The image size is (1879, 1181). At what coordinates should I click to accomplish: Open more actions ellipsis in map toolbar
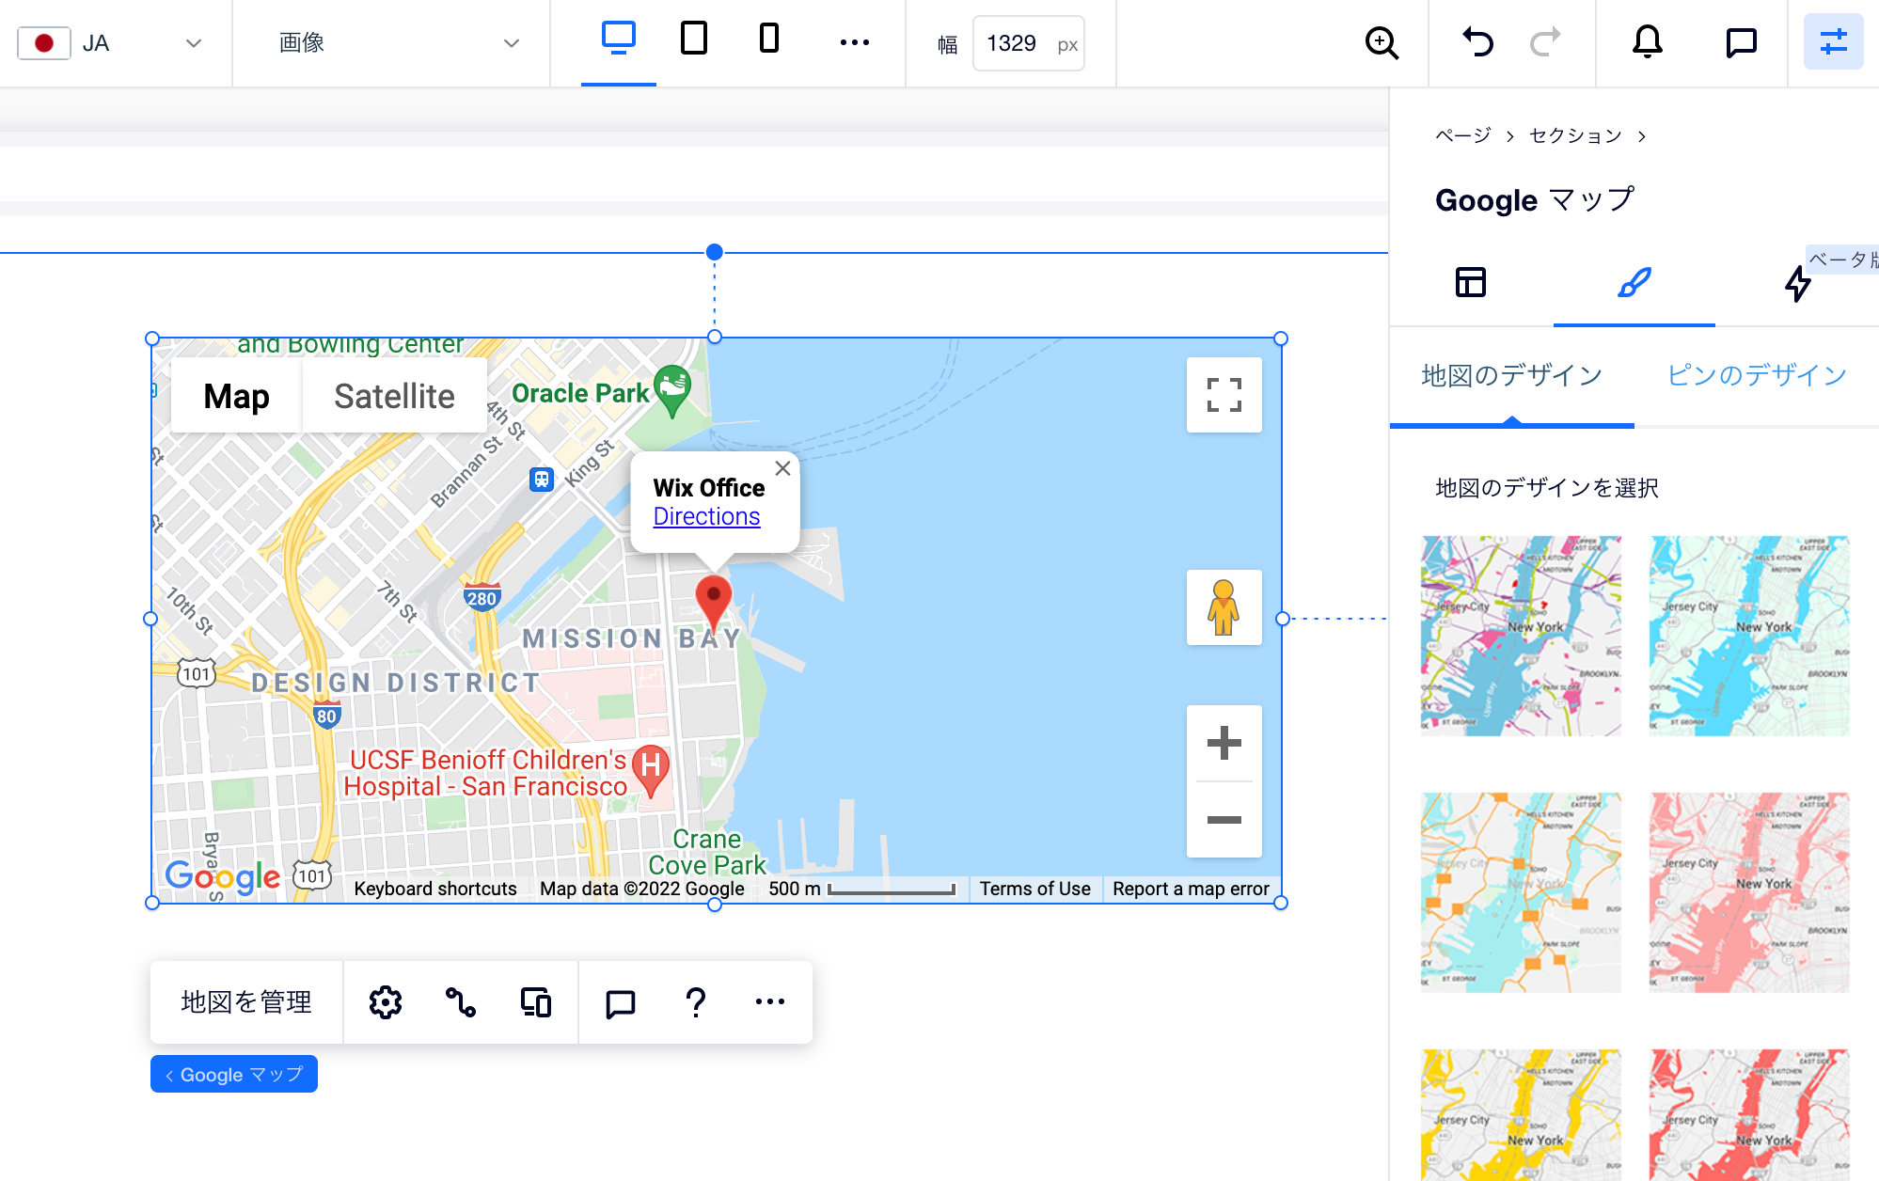click(x=770, y=1001)
